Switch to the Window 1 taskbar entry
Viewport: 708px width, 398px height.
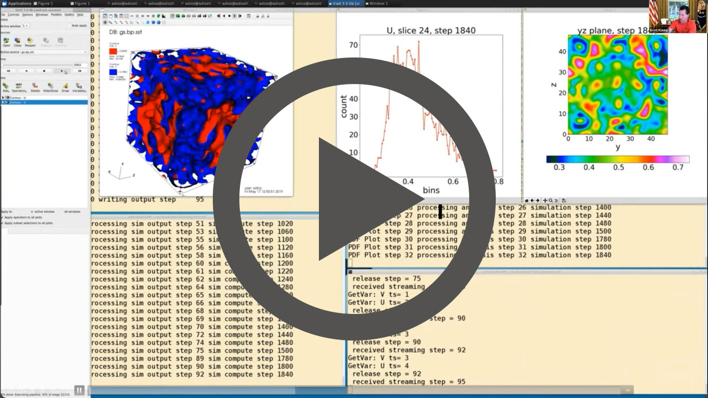point(377,3)
